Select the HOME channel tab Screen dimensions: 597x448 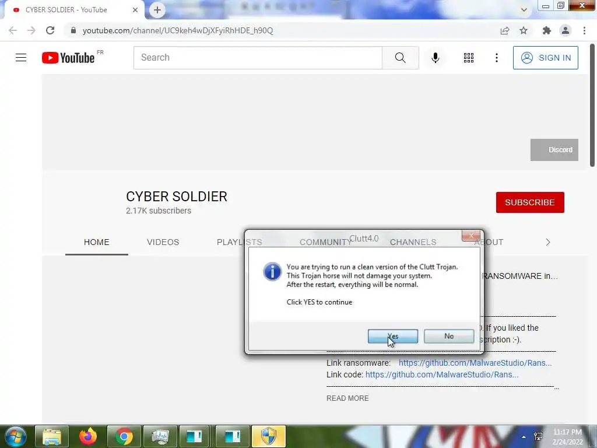click(97, 242)
